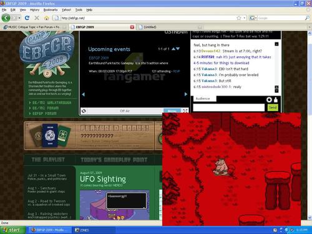312x234 pixels.
Task: Click the chat message input field
Action: (x=229, y=107)
